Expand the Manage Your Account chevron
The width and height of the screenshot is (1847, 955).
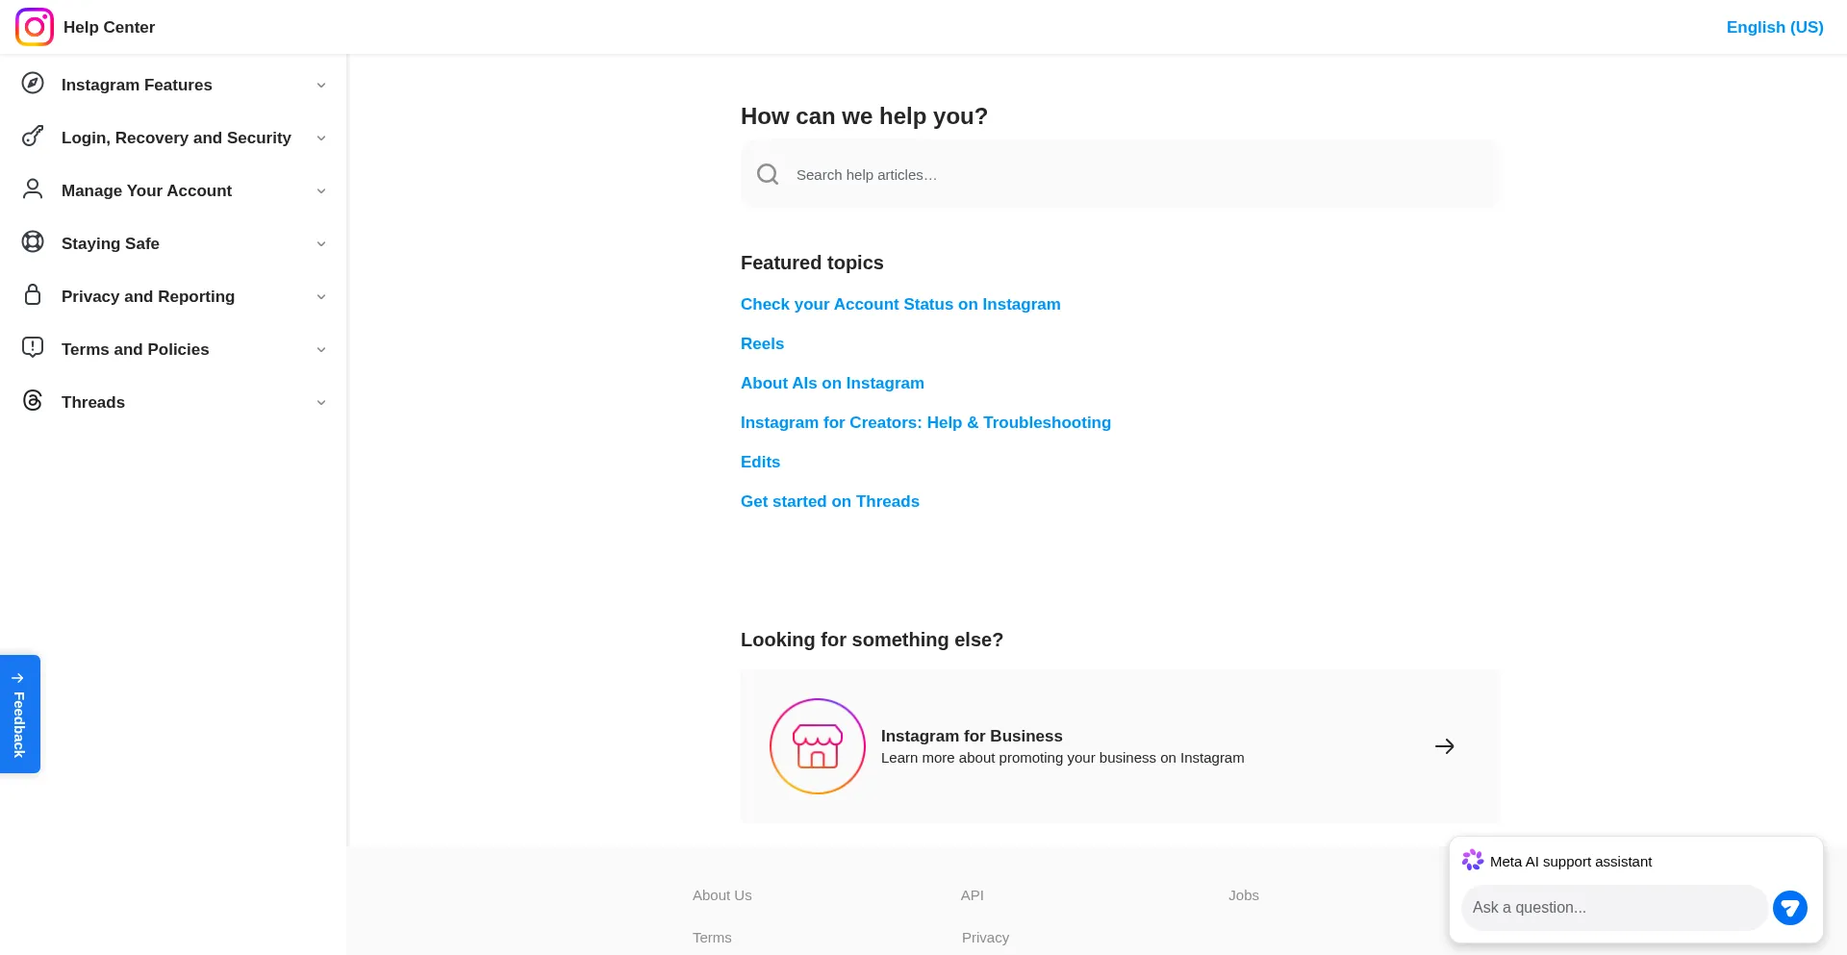coord(321,191)
